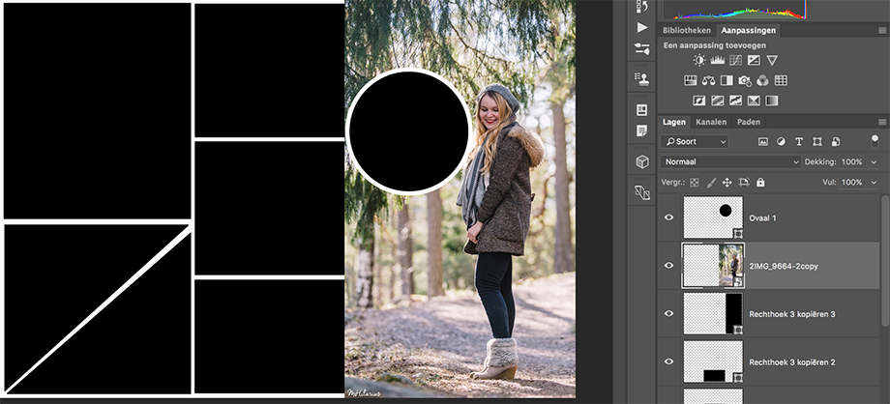
Task: Filter layers by adjustment layers
Action: 781,142
